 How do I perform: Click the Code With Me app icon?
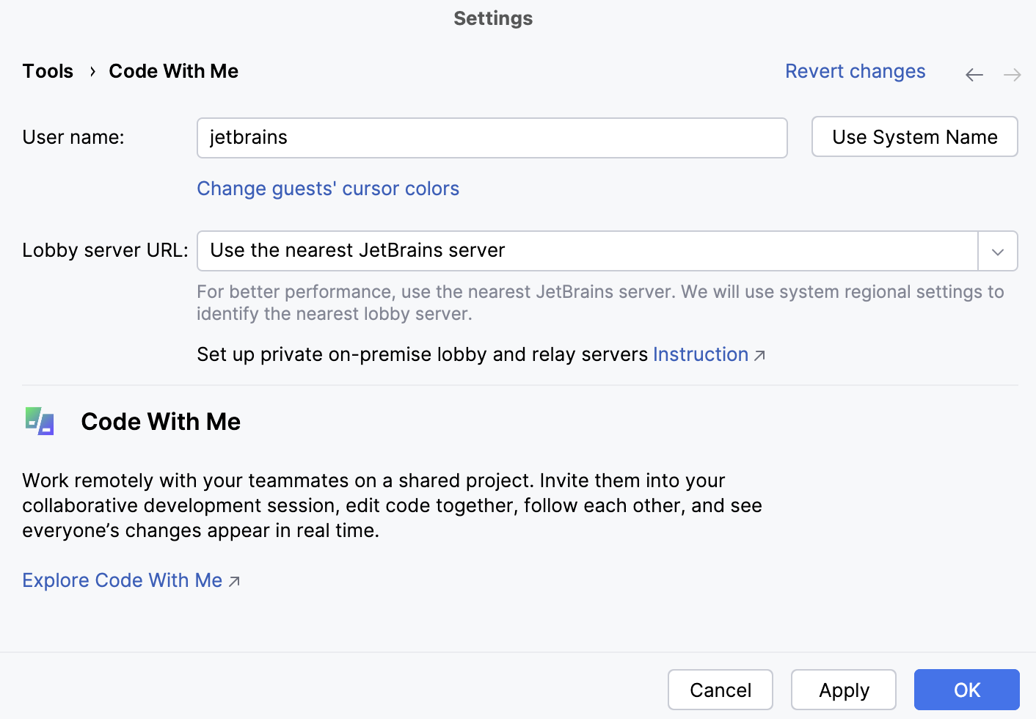tap(40, 421)
